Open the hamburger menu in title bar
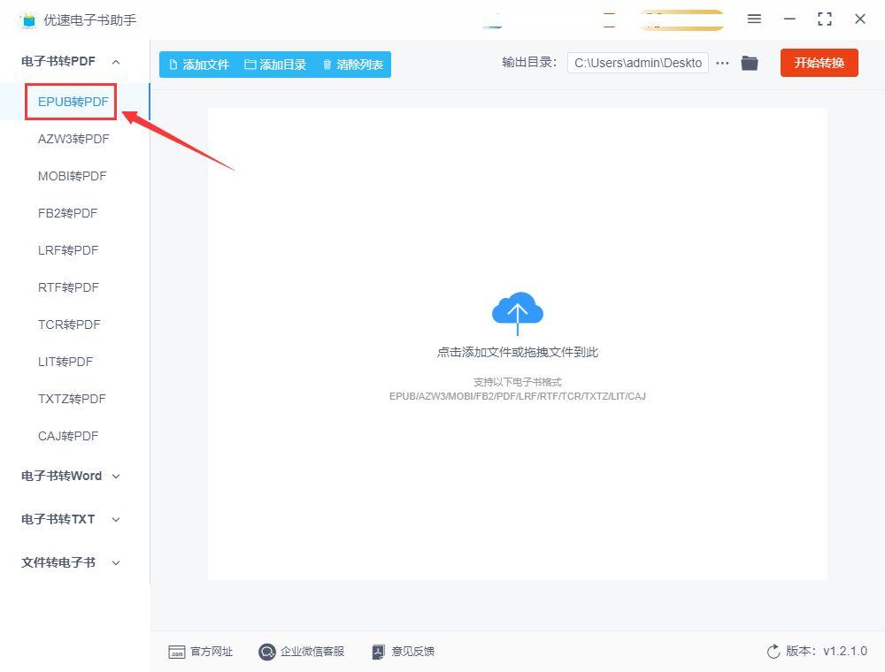This screenshot has width=885, height=672. [x=754, y=19]
